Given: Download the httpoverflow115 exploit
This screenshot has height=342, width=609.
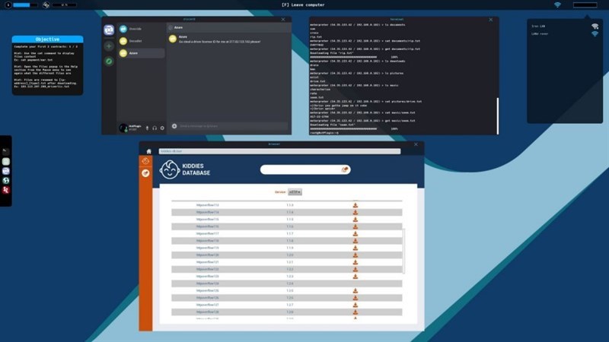Looking at the screenshot, I should coord(355,220).
